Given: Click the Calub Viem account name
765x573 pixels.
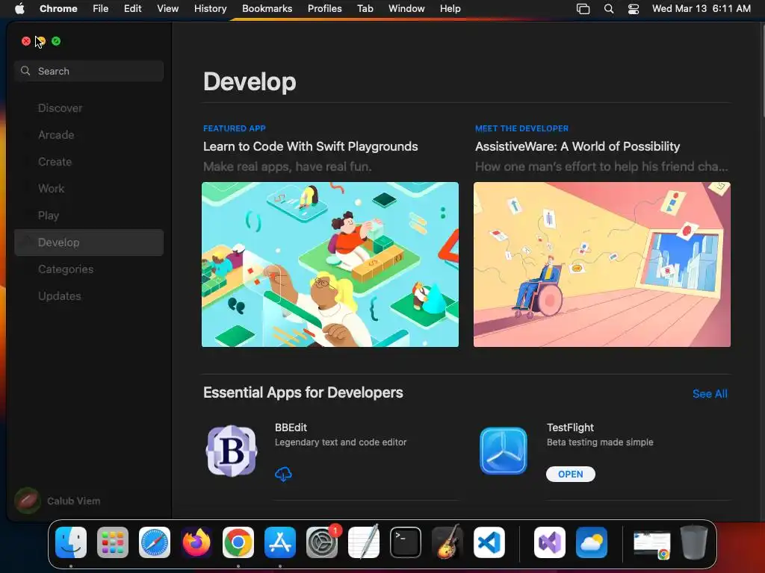Looking at the screenshot, I should tap(74, 501).
